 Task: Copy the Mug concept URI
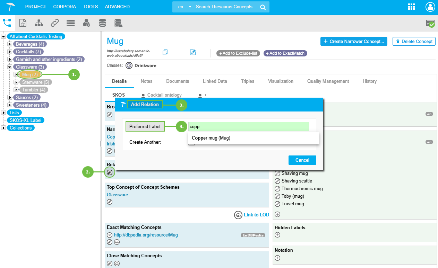[x=165, y=52]
